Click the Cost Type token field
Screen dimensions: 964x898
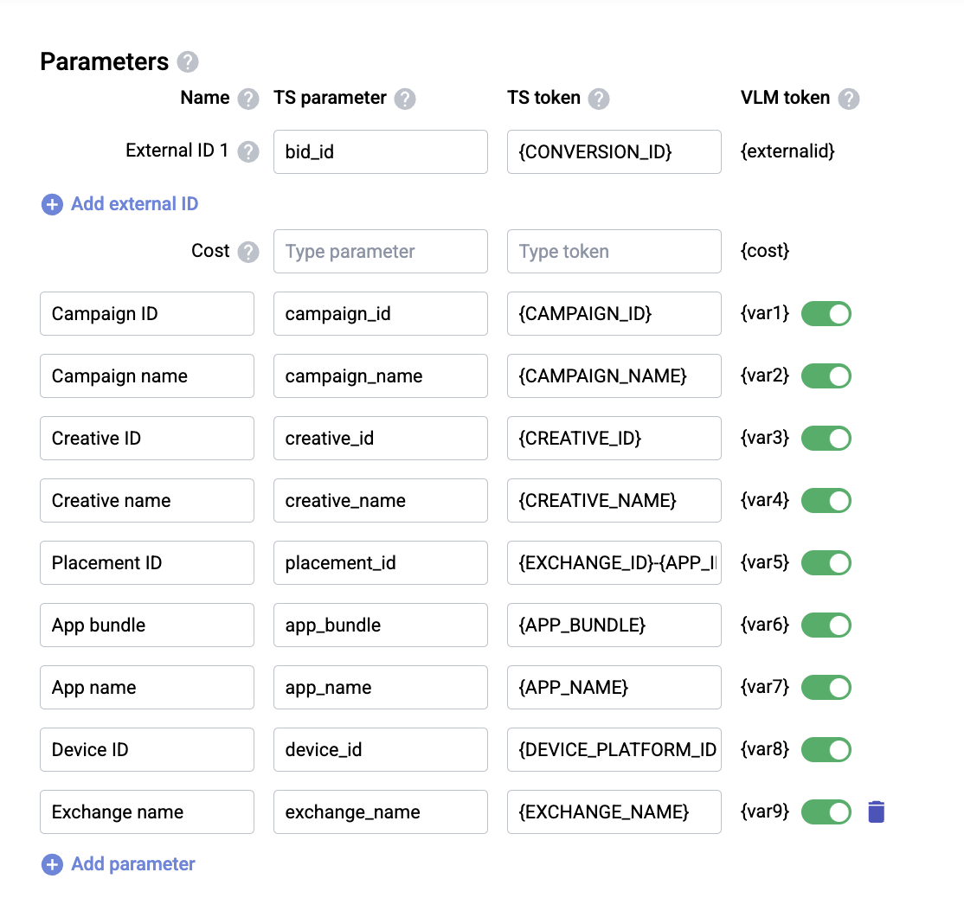pos(614,252)
